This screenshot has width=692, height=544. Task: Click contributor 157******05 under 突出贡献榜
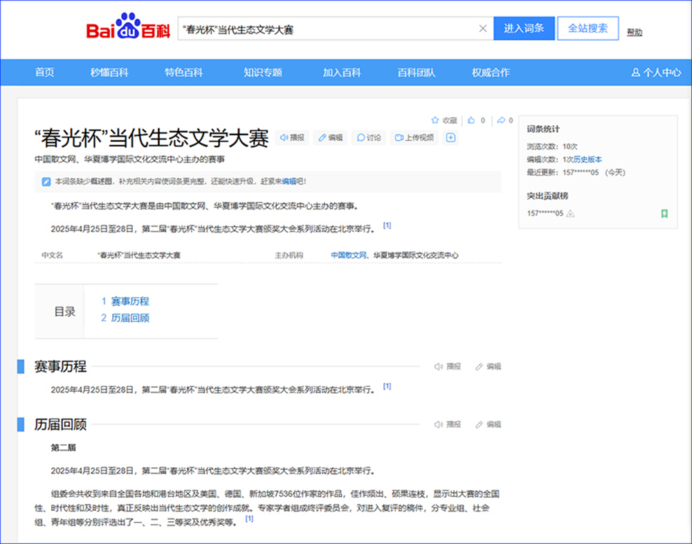pos(545,214)
